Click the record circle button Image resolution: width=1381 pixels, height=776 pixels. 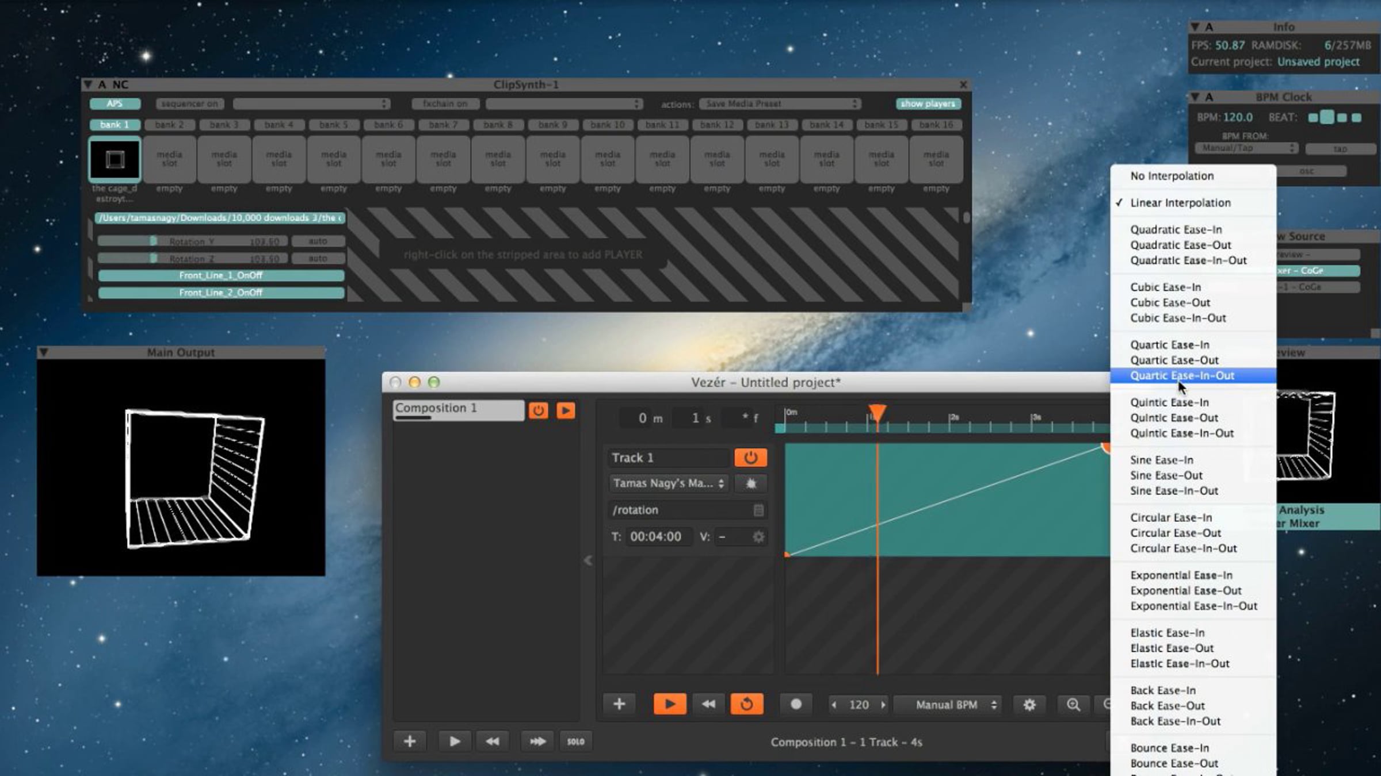coord(796,704)
